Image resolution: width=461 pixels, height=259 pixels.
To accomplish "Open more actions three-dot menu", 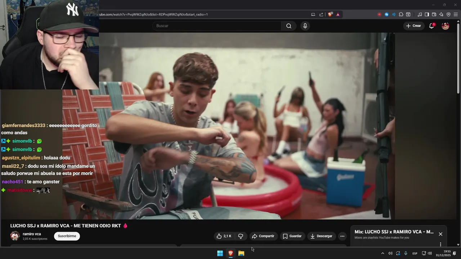I will point(342,236).
